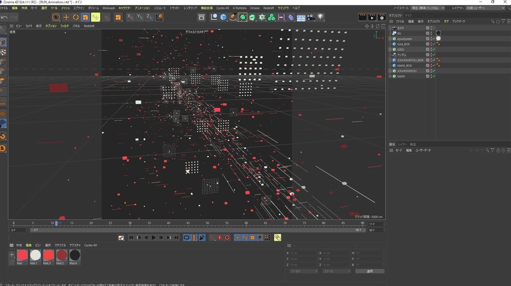Expand the syuutyusen object tree

(x=390, y=39)
